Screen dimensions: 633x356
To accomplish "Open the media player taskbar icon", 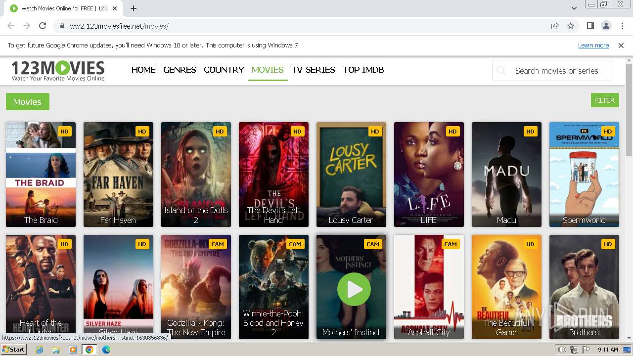I will coord(73,350).
